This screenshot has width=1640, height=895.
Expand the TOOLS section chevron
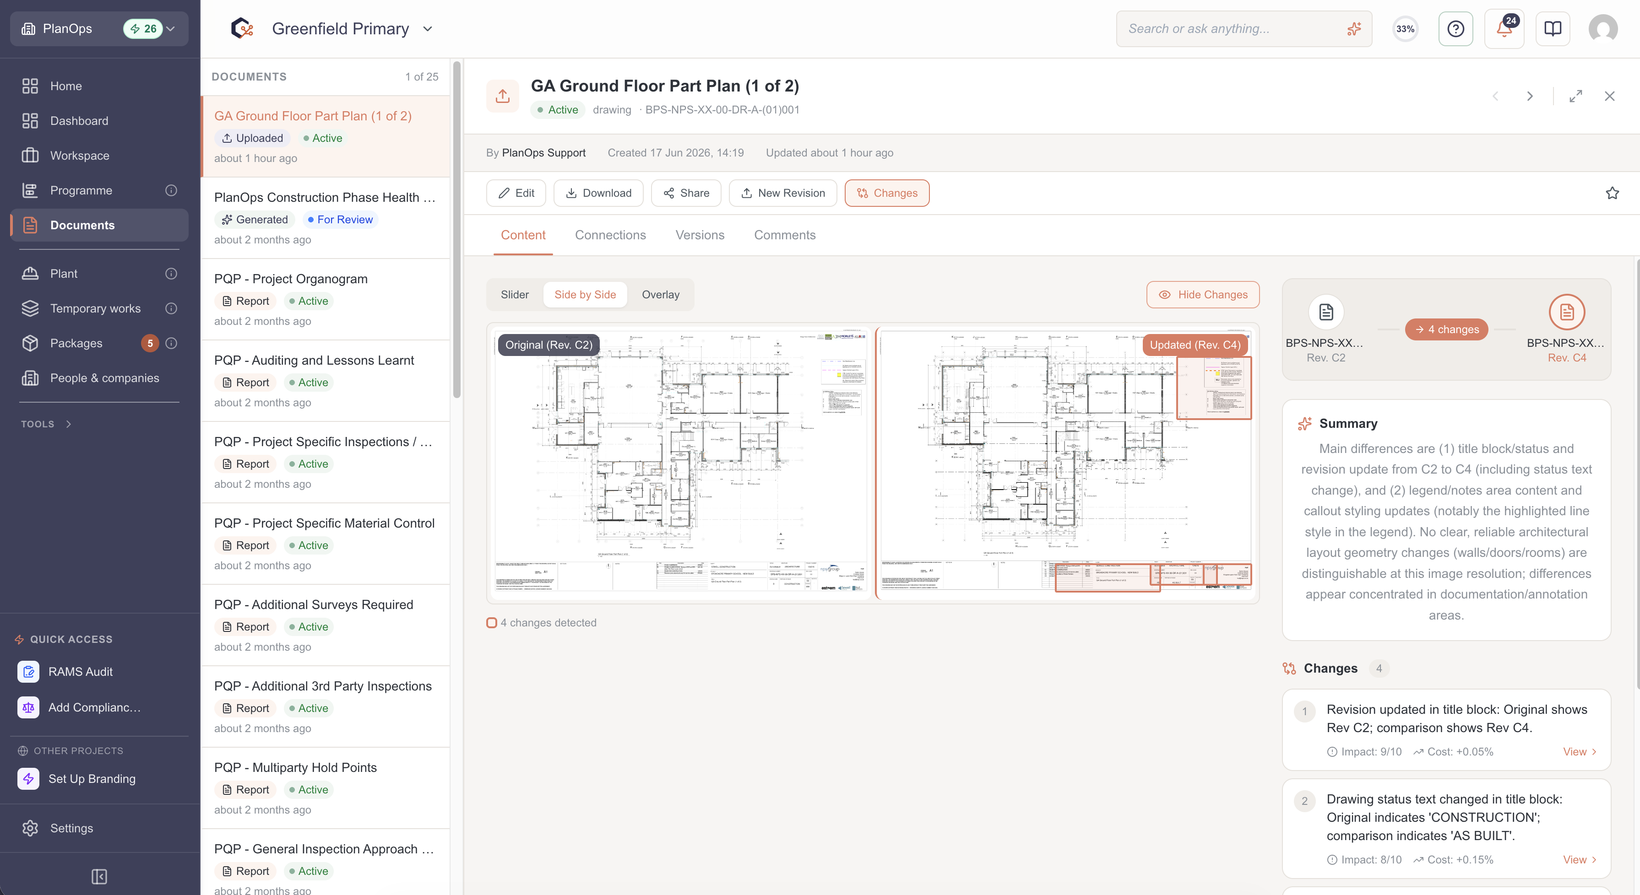tap(69, 424)
